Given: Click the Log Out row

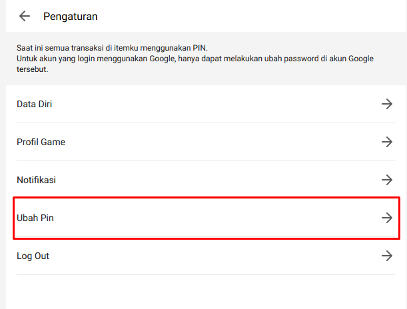Looking at the screenshot, I should pyautogui.click(x=200, y=256).
